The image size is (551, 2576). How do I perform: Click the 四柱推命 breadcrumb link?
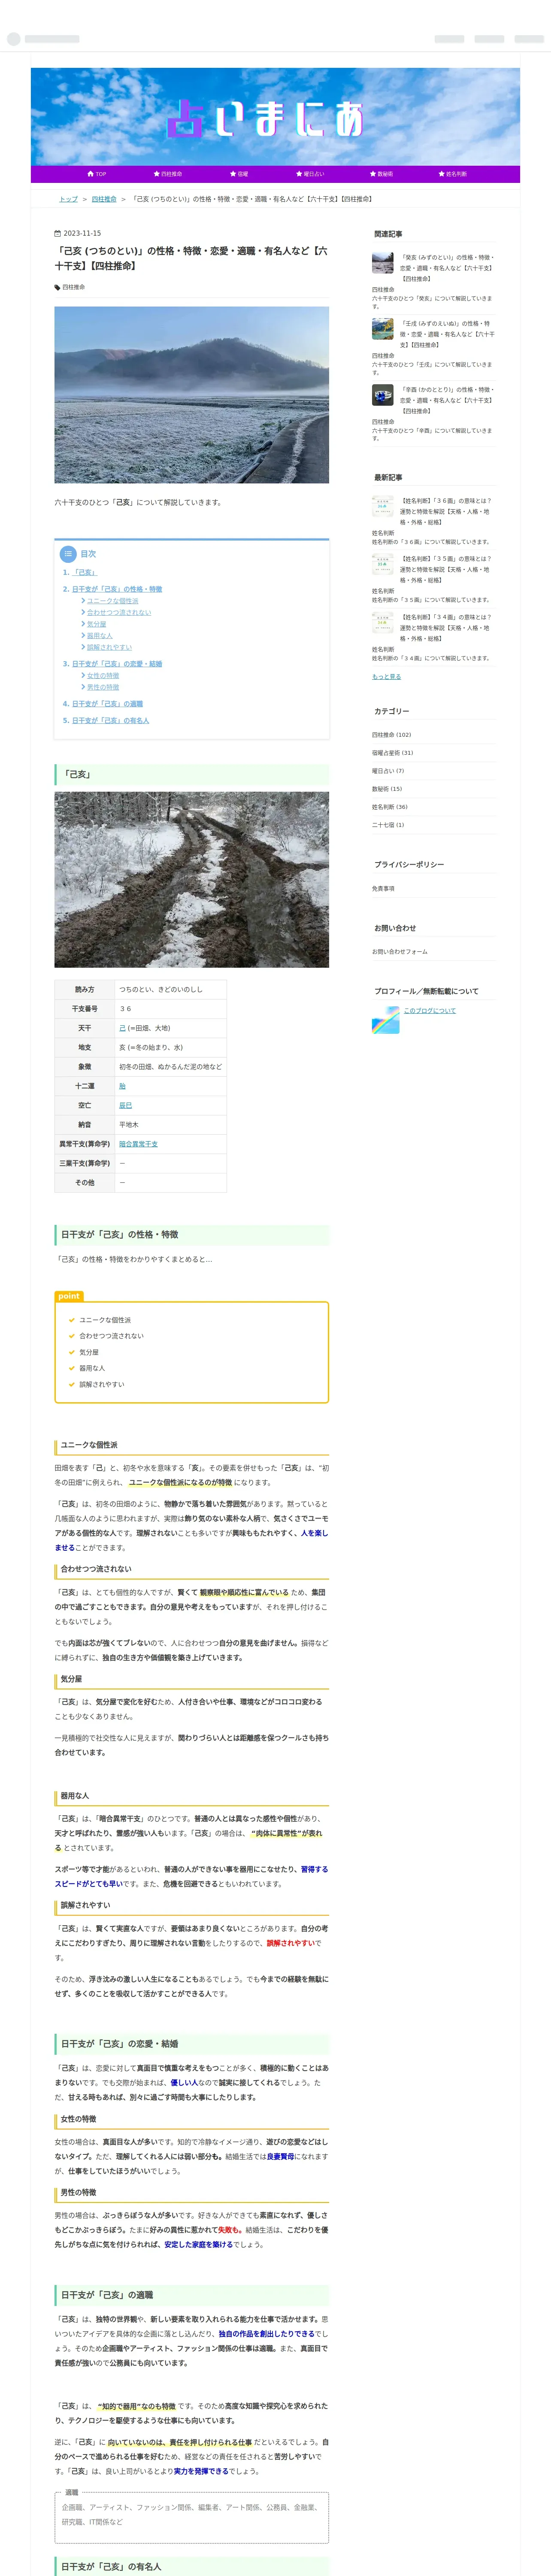click(104, 199)
